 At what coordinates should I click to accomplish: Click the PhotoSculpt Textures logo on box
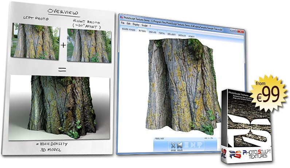[250, 154]
